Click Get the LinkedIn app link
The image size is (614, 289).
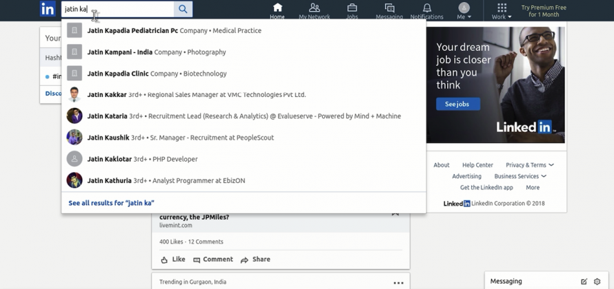point(486,187)
